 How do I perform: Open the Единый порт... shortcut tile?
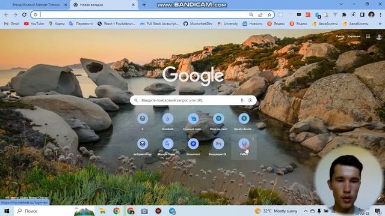point(193,121)
